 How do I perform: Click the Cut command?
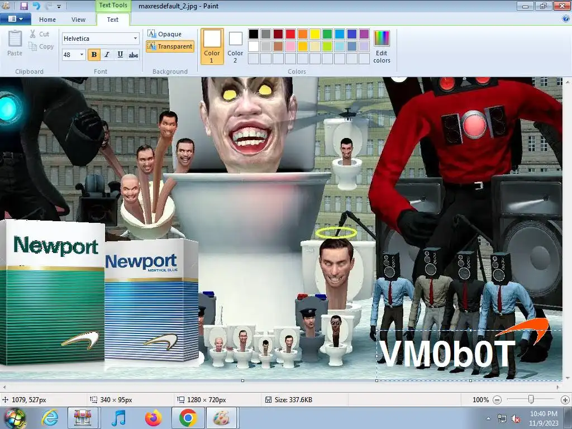(x=40, y=34)
